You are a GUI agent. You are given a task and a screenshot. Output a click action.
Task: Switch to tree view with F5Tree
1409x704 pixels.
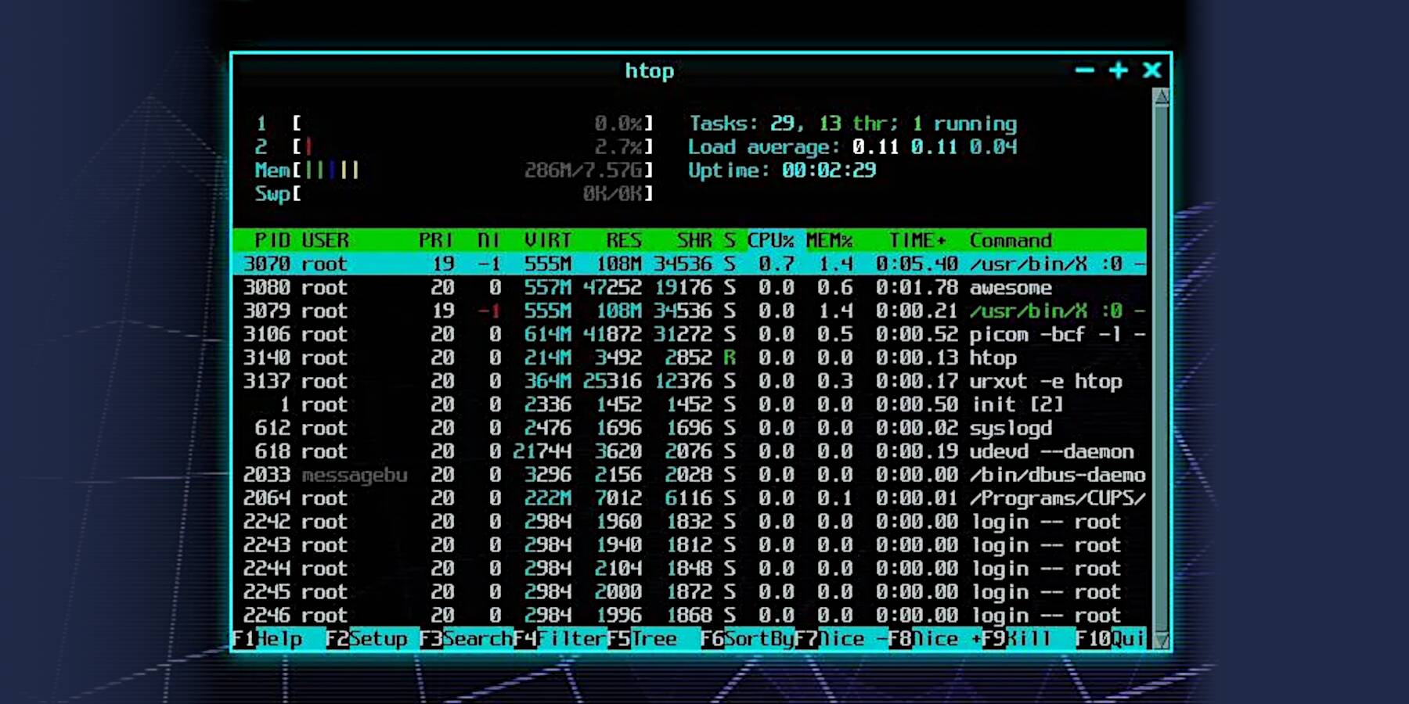click(642, 639)
